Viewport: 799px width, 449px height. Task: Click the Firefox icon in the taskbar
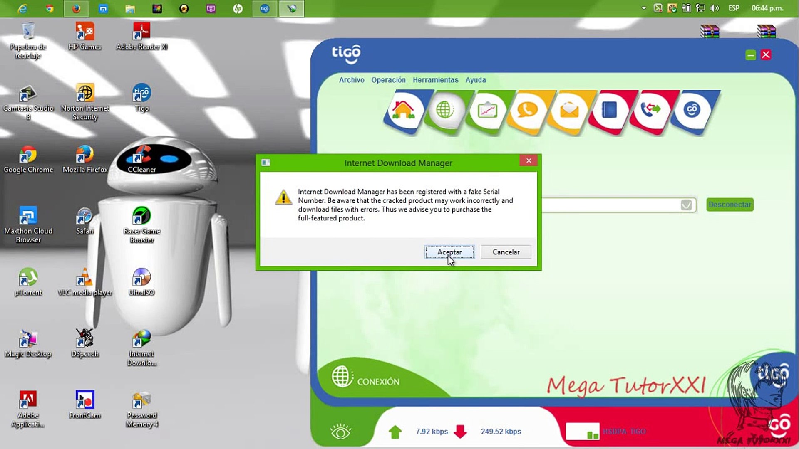click(76, 9)
